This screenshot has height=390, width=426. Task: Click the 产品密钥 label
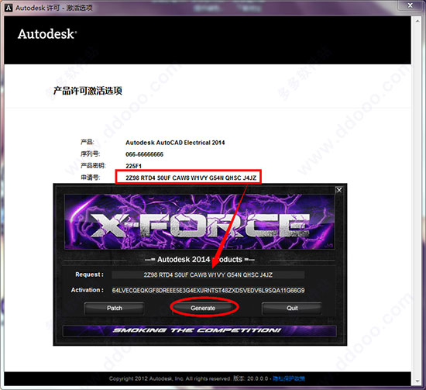(x=93, y=166)
